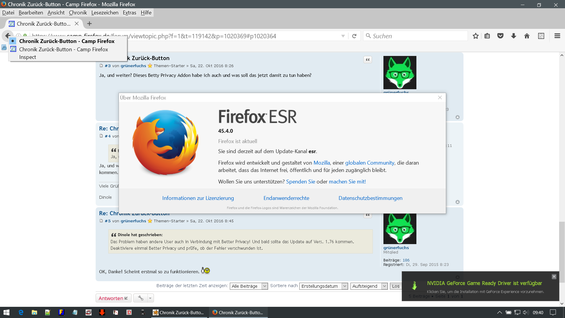Go to Home page icon
The image size is (565, 318).
point(527,36)
